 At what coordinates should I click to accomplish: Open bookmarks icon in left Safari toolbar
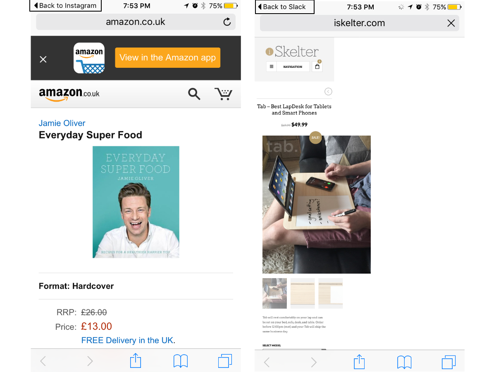181,361
